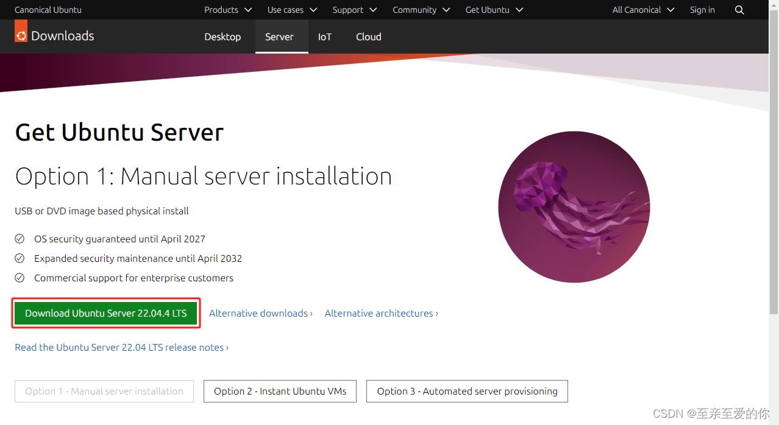
Task: Open the search magnifier icon
Action: [739, 10]
